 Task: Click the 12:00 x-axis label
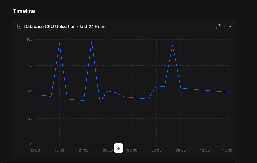pyautogui.click(x=205, y=150)
